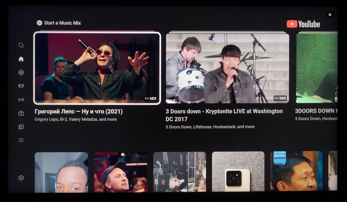Click 'Grigory Leps, Bi-2, Valery Meladze, and more'
This screenshot has width=347, height=202.
[x=76, y=119]
